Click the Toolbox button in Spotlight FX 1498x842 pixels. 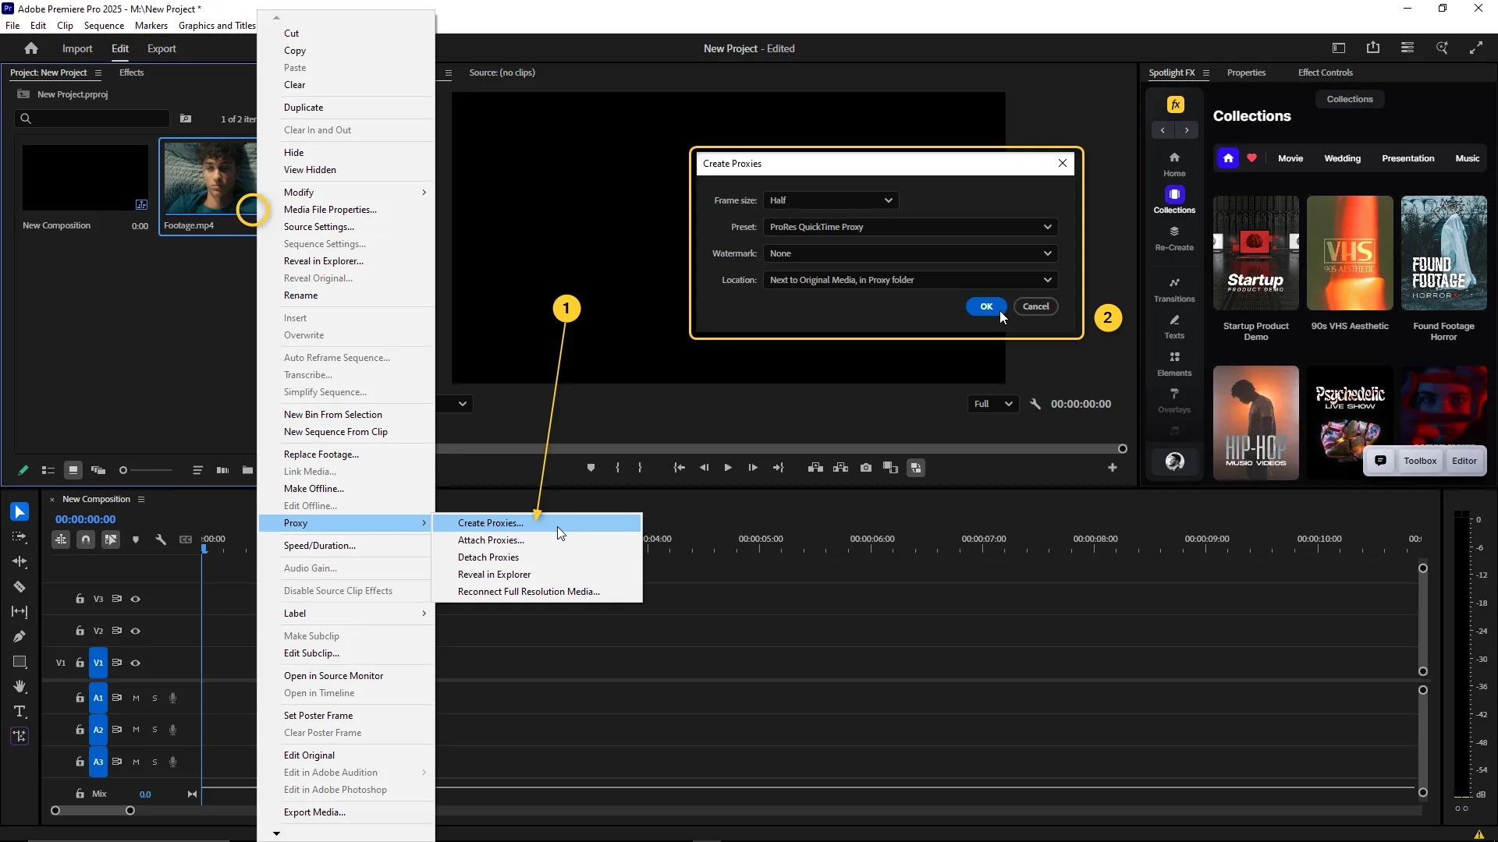point(1420,461)
